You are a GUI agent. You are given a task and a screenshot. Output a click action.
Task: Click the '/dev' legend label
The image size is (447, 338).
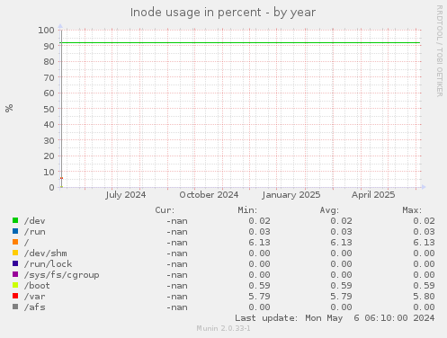click(x=35, y=221)
